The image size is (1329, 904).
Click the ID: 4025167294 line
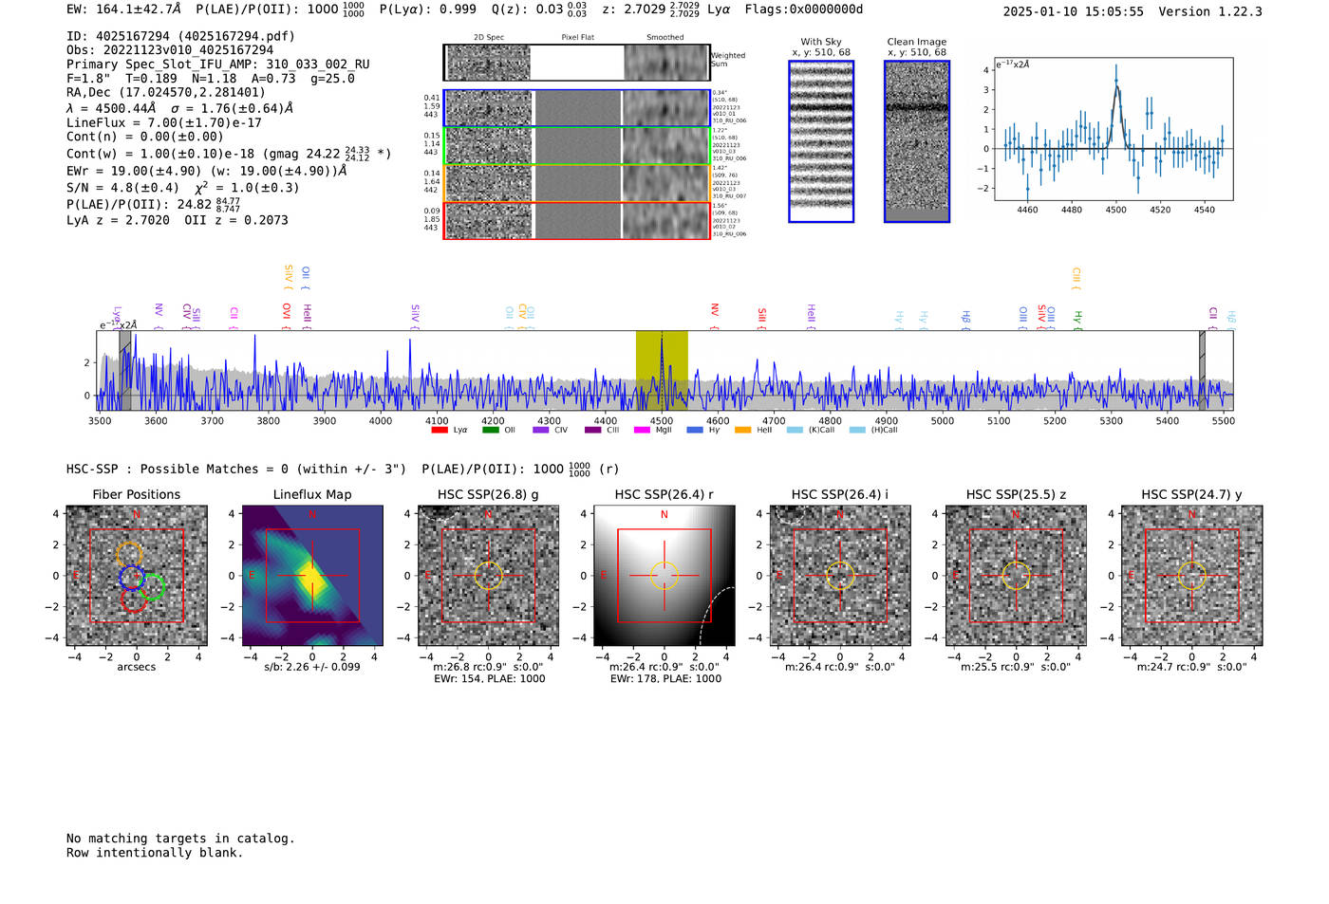(x=180, y=36)
